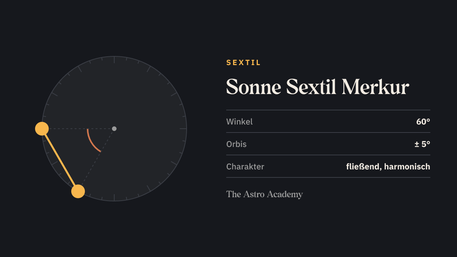The image size is (457, 257).
Task: Click the diagonal dashed radius line
Action: pos(96,160)
